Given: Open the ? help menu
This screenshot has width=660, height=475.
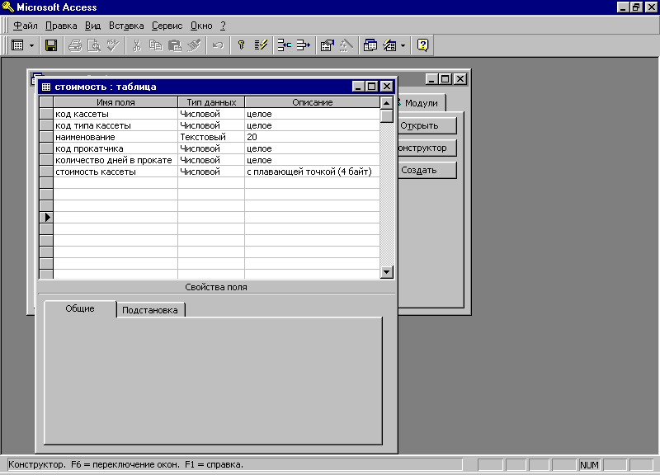Looking at the screenshot, I should (x=223, y=26).
